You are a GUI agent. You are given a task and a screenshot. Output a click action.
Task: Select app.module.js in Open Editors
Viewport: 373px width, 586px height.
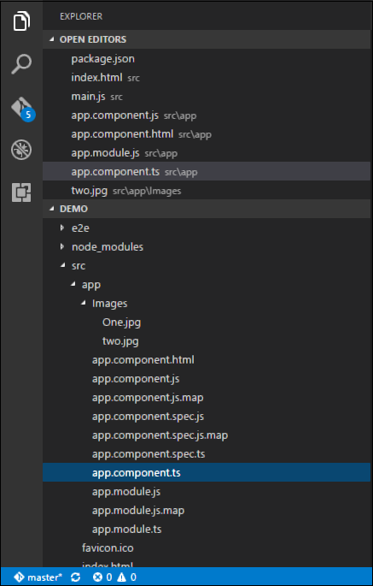tap(207, 152)
